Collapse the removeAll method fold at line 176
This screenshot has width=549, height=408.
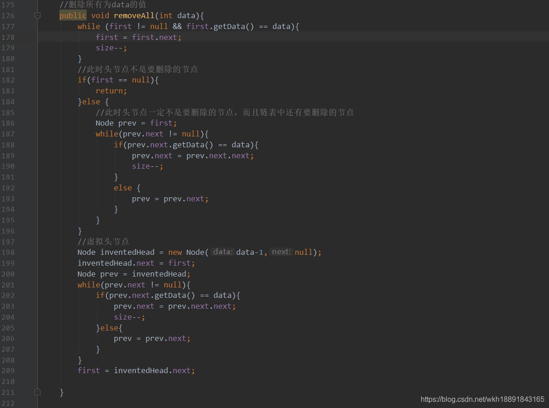point(38,16)
